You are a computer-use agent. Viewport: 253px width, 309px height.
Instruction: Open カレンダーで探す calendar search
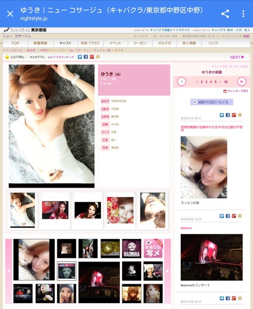coord(236,91)
